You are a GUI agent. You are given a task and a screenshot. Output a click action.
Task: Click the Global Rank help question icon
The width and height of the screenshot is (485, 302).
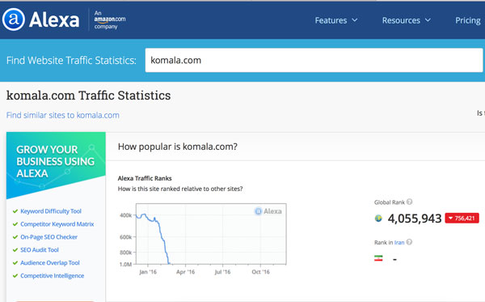(x=409, y=202)
